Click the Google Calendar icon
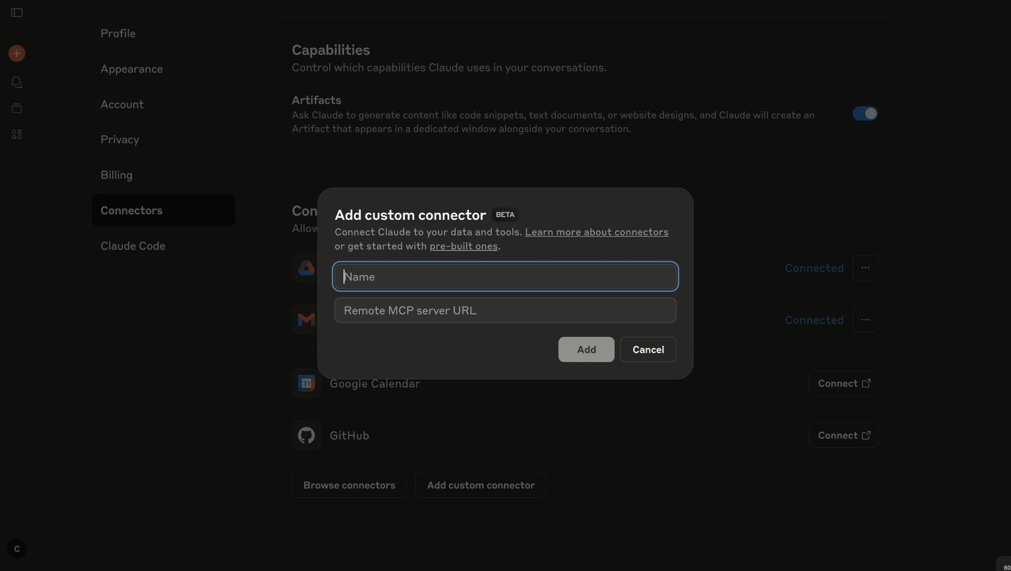This screenshot has width=1011, height=571. point(306,383)
